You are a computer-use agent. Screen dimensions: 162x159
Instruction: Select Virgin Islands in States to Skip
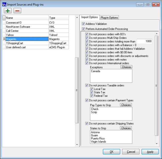pyautogui.click(x=99, y=141)
